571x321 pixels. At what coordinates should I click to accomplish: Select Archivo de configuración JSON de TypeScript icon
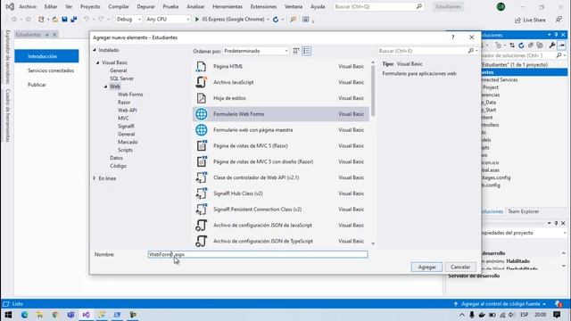[x=201, y=242]
